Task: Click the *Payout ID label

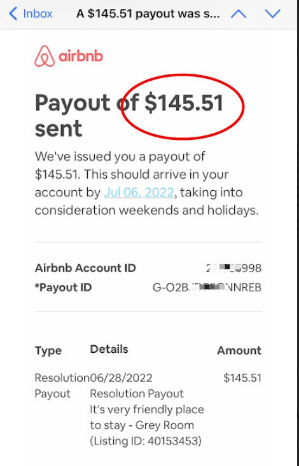Action: pyautogui.click(x=64, y=287)
